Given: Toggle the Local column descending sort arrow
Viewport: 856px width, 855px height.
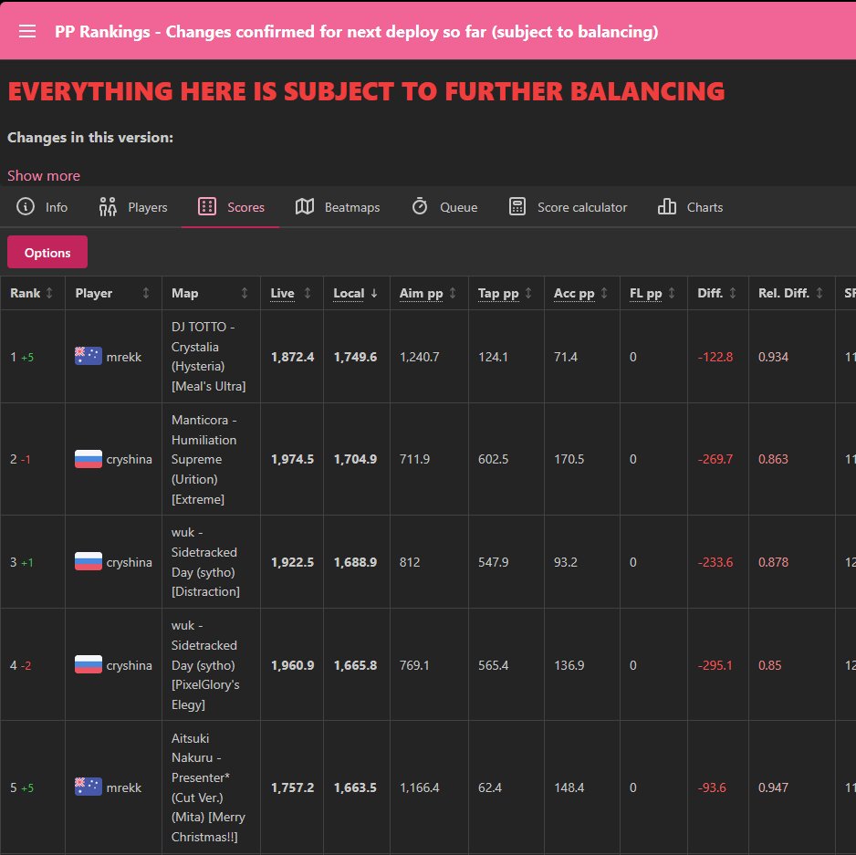Looking at the screenshot, I should click(374, 293).
